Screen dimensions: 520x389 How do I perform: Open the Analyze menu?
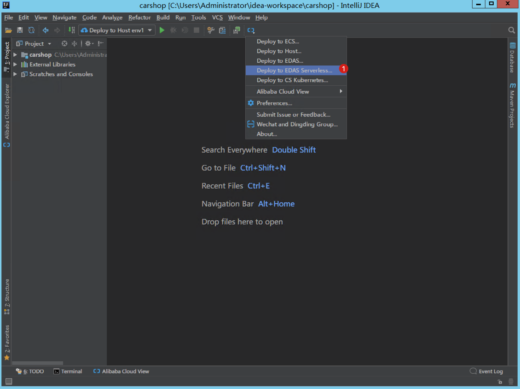click(112, 18)
